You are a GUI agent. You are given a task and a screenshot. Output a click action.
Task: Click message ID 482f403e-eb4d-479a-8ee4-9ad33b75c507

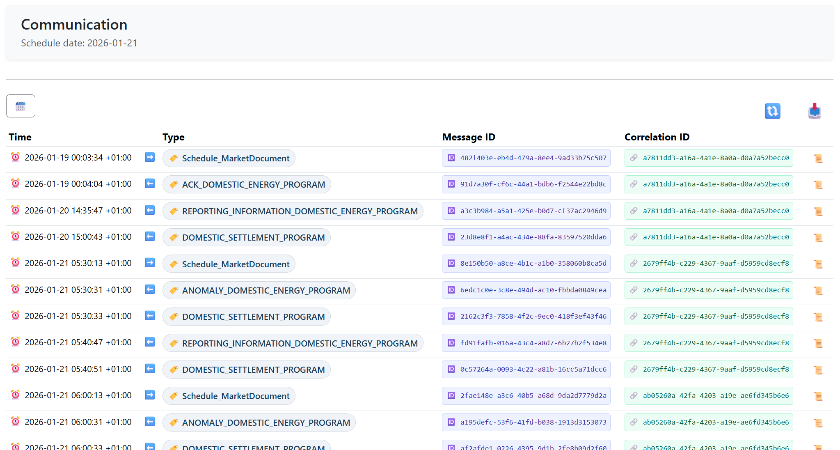coord(526,158)
